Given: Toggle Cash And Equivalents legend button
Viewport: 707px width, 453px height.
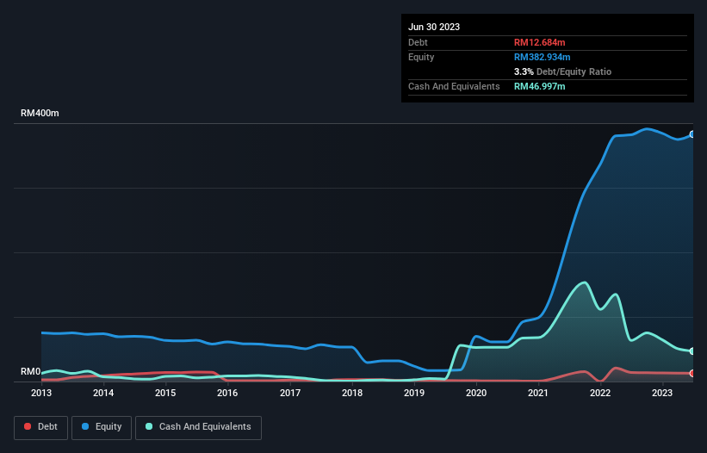Looking at the screenshot, I should [198, 427].
